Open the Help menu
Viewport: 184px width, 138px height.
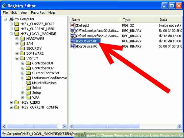(x=52, y=13)
